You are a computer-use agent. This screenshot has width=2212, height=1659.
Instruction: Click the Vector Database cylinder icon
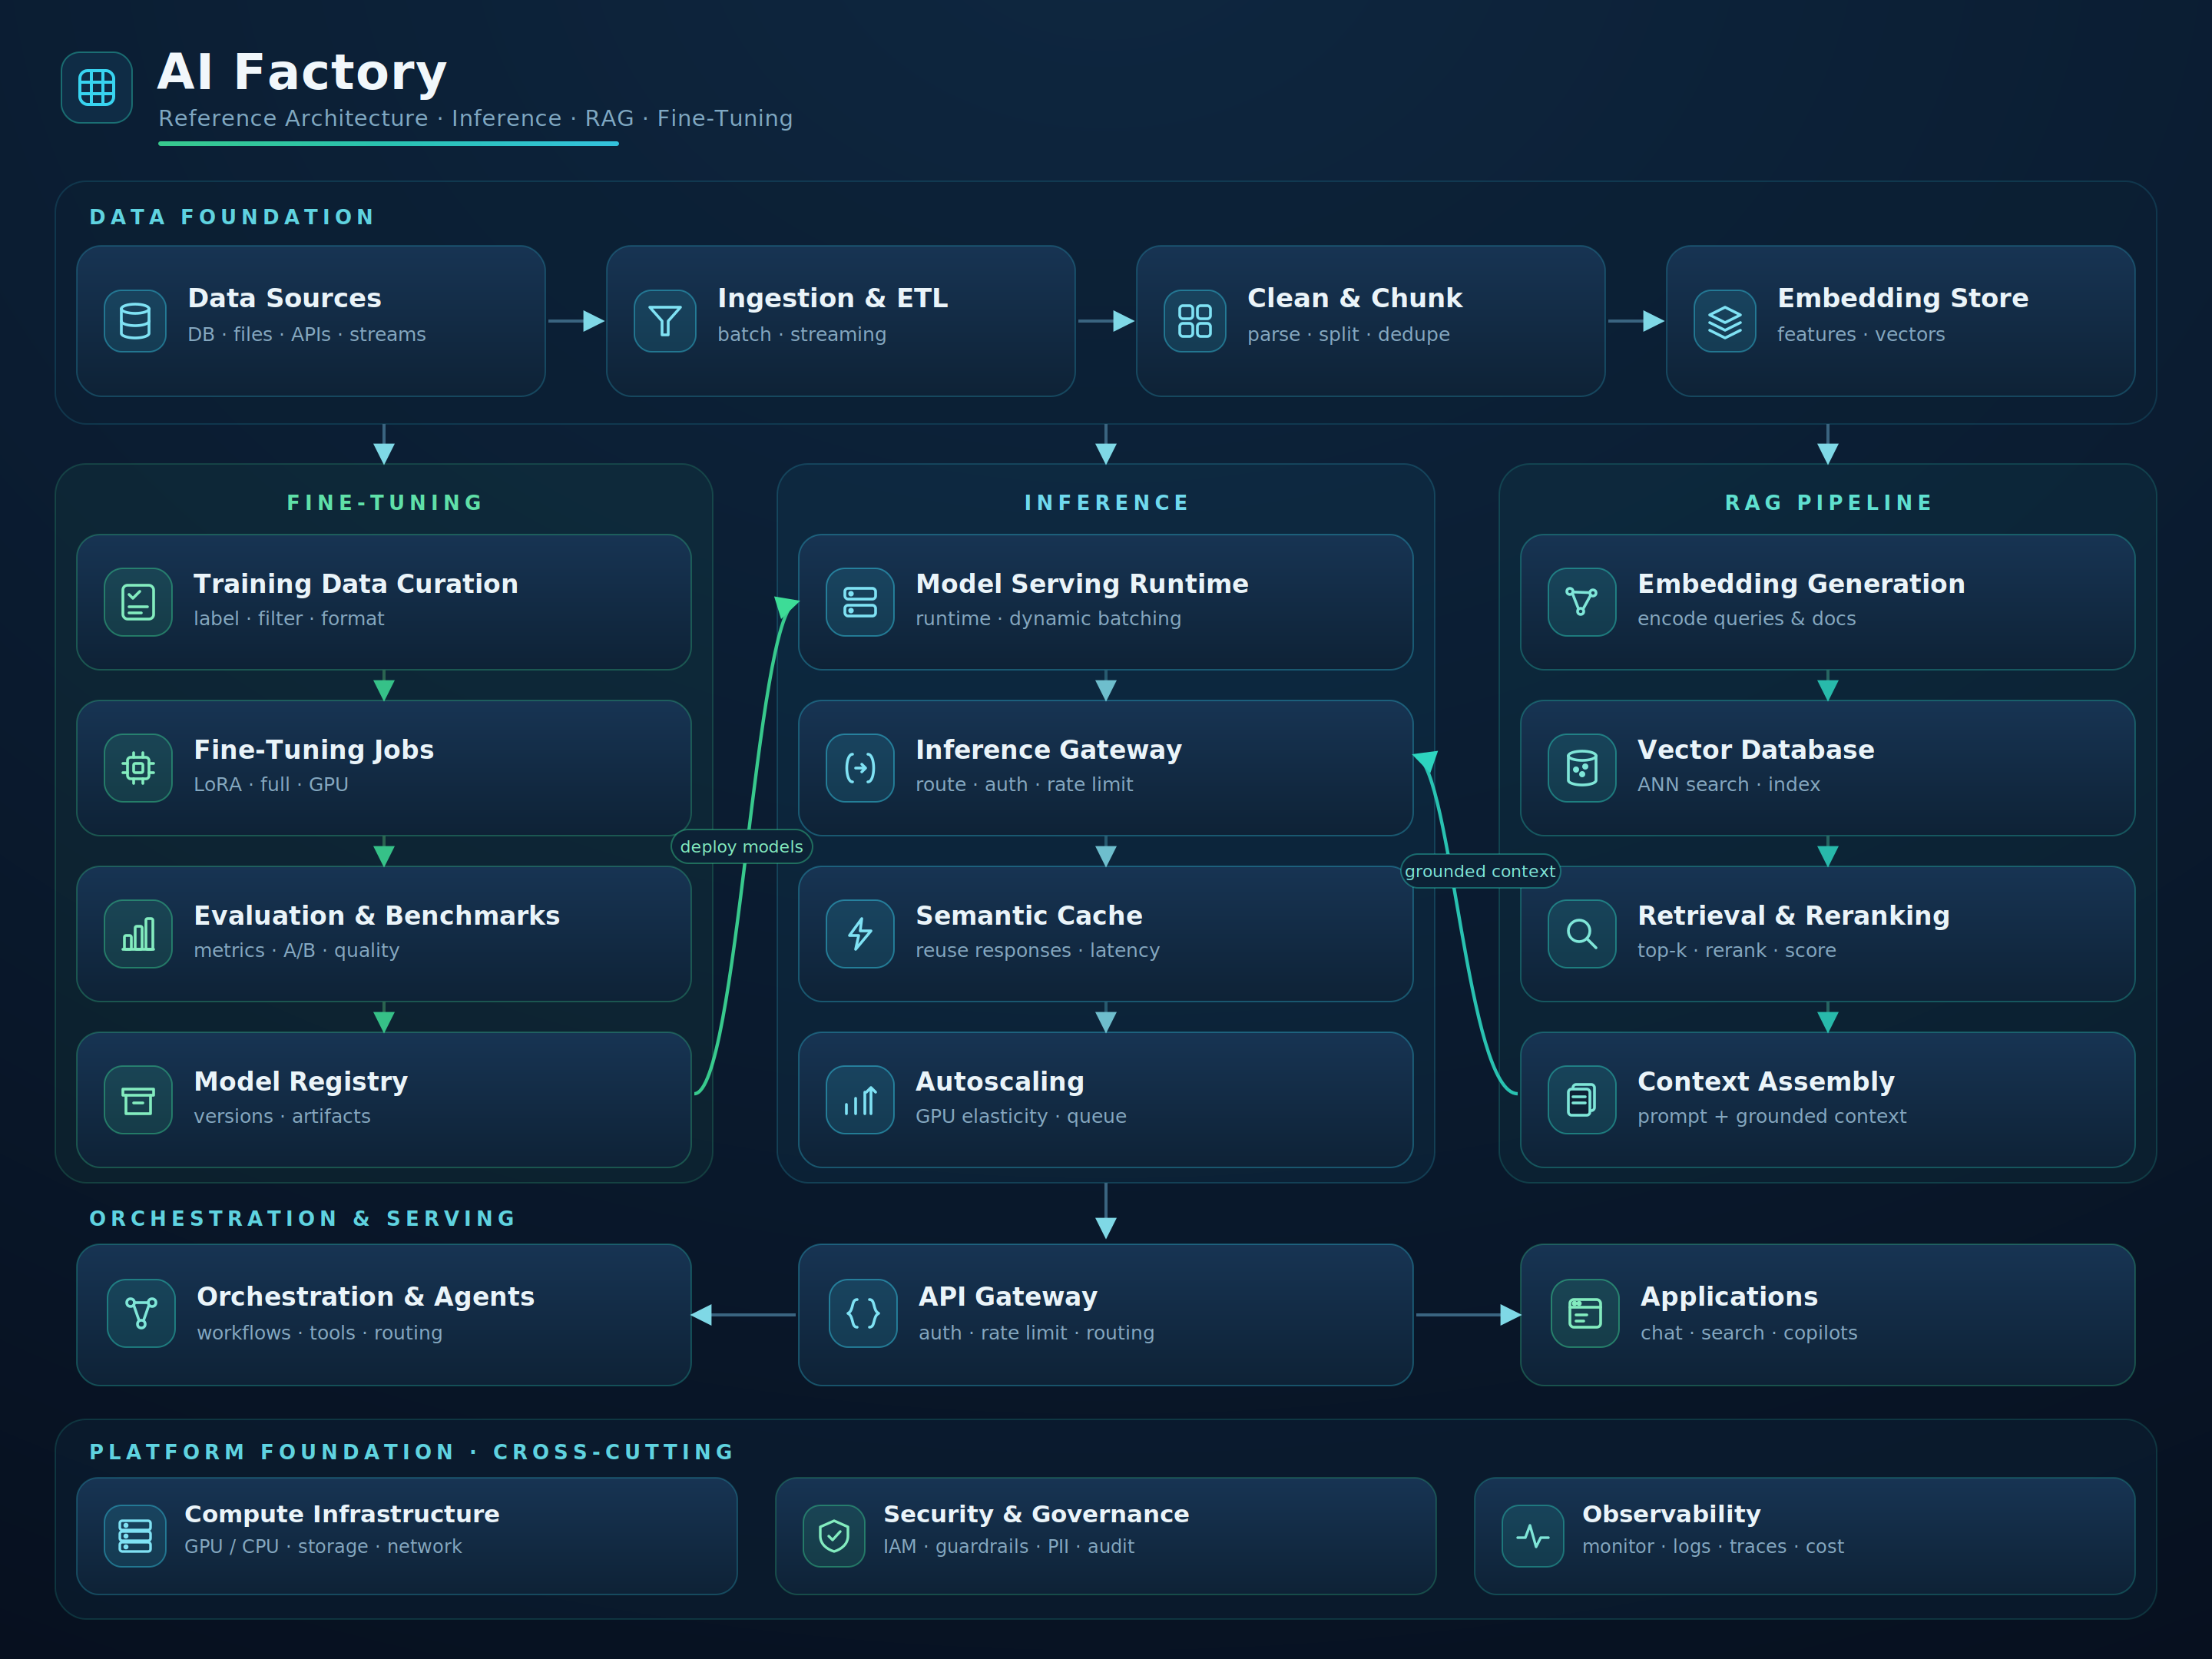tap(1582, 768)
